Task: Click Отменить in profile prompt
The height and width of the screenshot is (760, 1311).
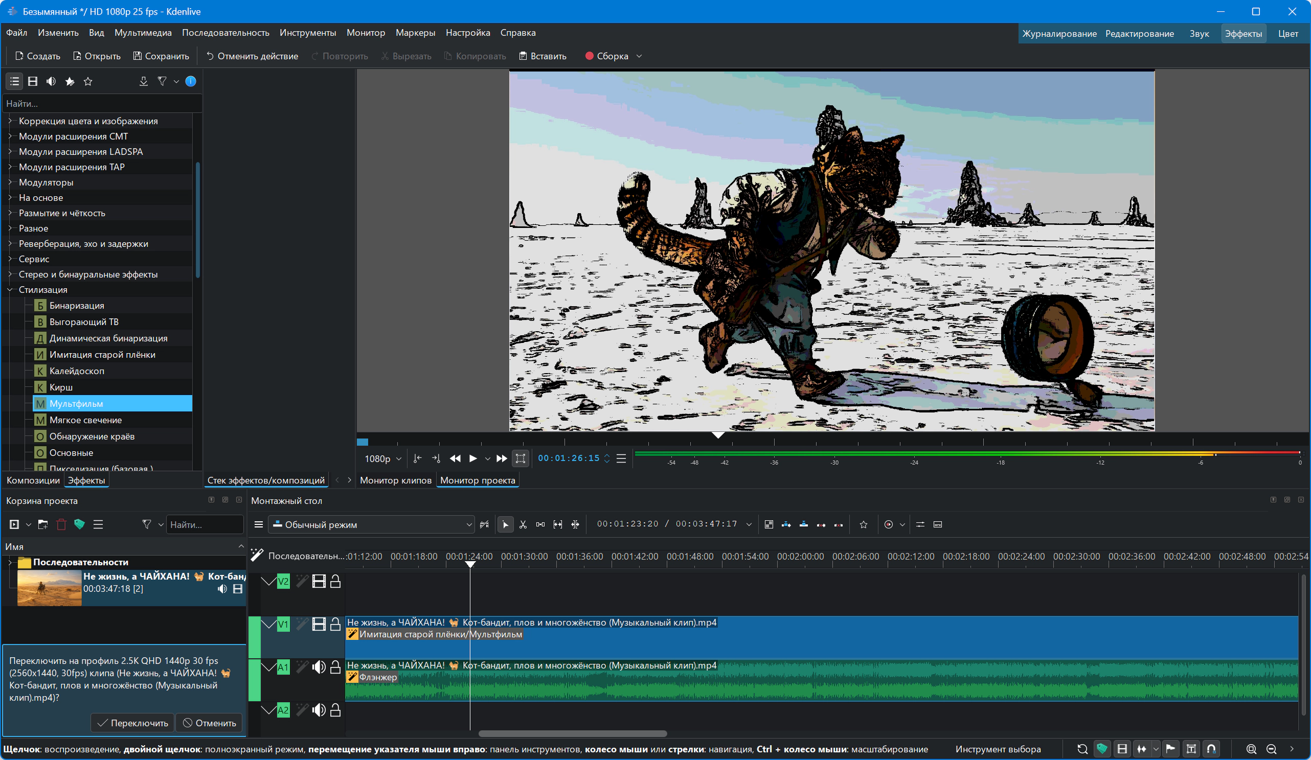Action: [209, 723]
